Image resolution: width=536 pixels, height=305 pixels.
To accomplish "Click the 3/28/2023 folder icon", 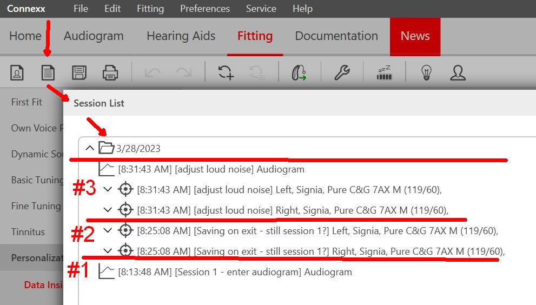I will coord(107,148).
